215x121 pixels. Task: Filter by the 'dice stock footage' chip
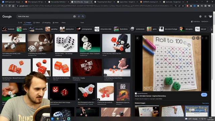click(x=169, y=29)
